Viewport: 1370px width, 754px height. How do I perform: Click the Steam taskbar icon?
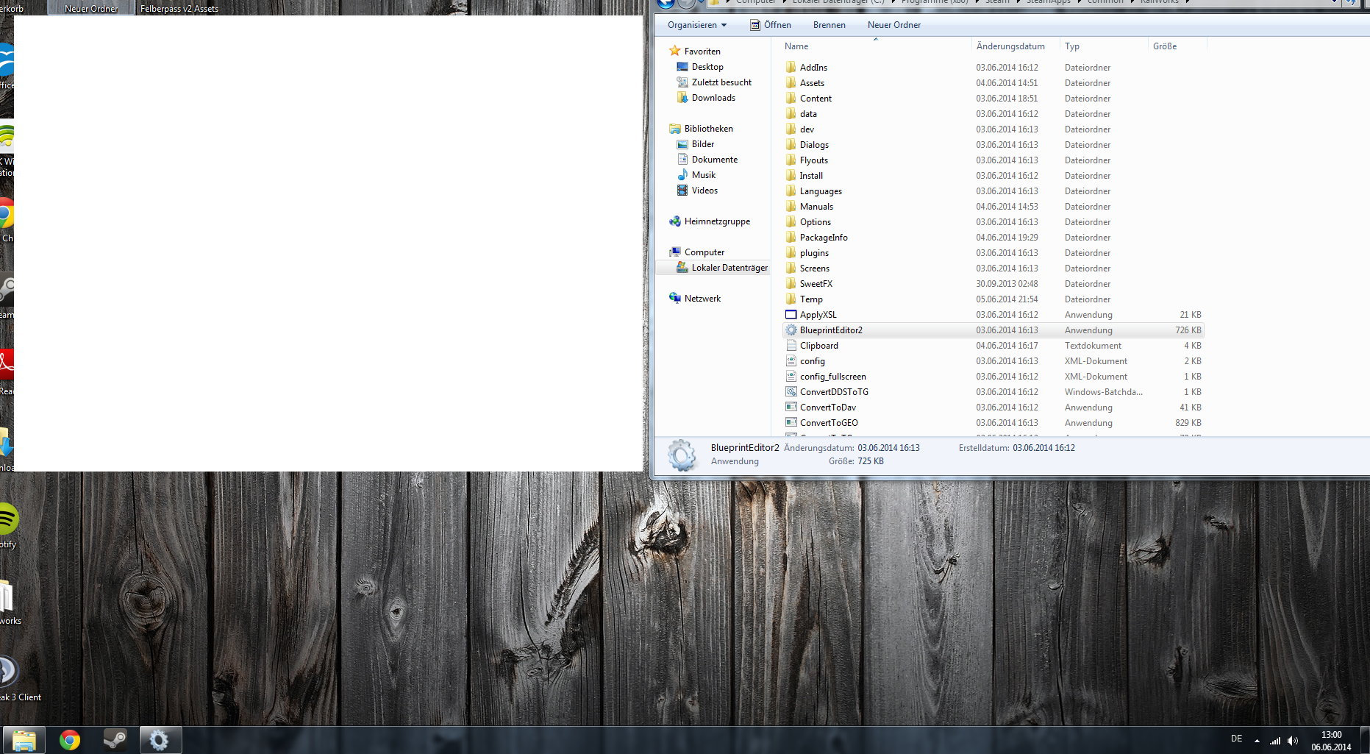(114, 740)
